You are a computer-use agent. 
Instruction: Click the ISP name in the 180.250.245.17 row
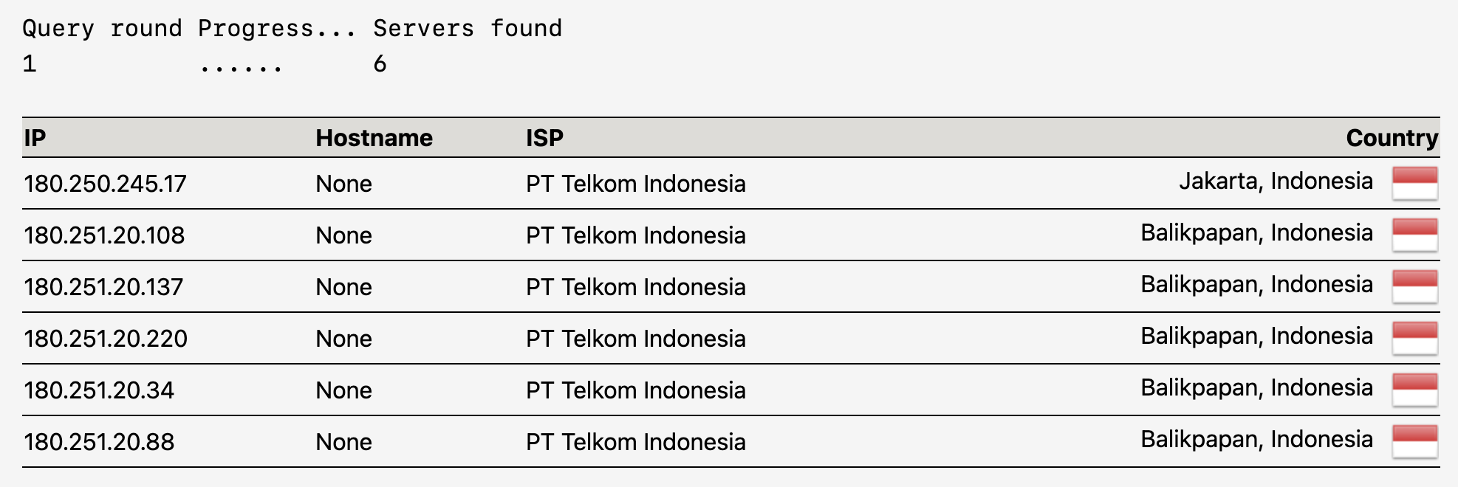pyautogui.click(x=635, y=184)
